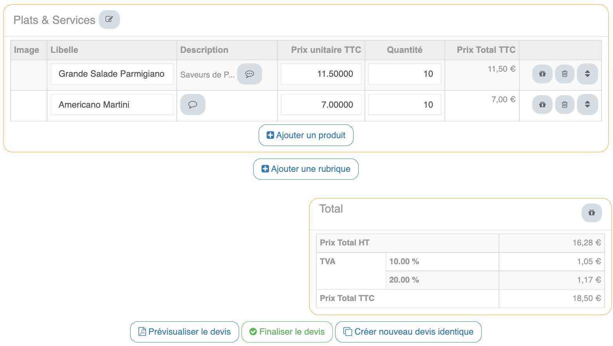
Task: Apply gift discount to Americano Martini
Action: point(542,105)
